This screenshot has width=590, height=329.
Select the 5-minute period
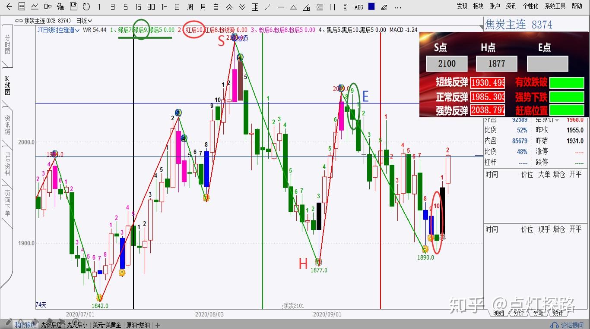(125, 6)
